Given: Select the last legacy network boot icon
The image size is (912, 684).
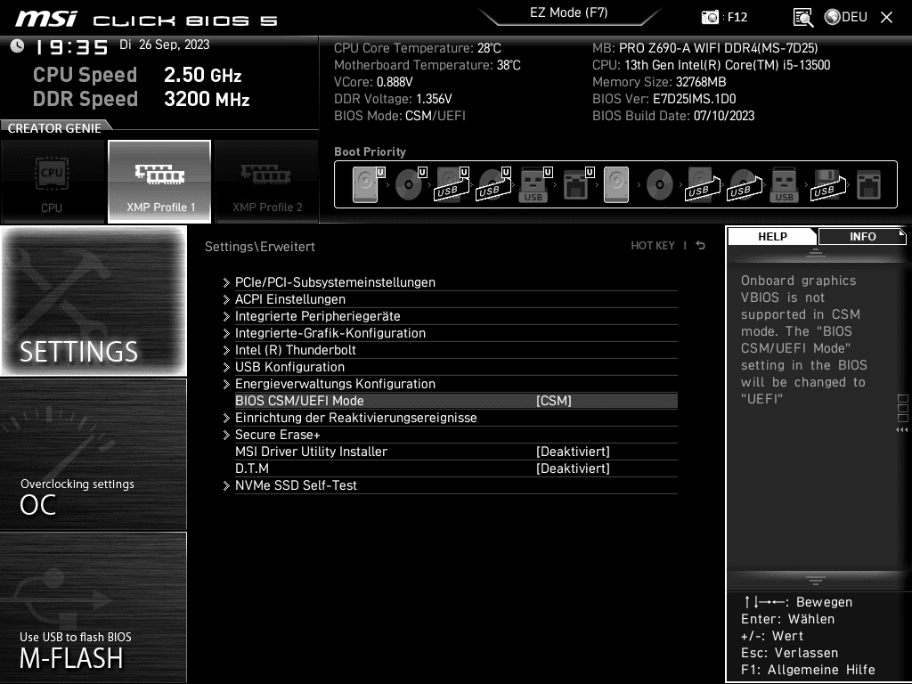Looking at the screenshot, I should coord(869,184).
